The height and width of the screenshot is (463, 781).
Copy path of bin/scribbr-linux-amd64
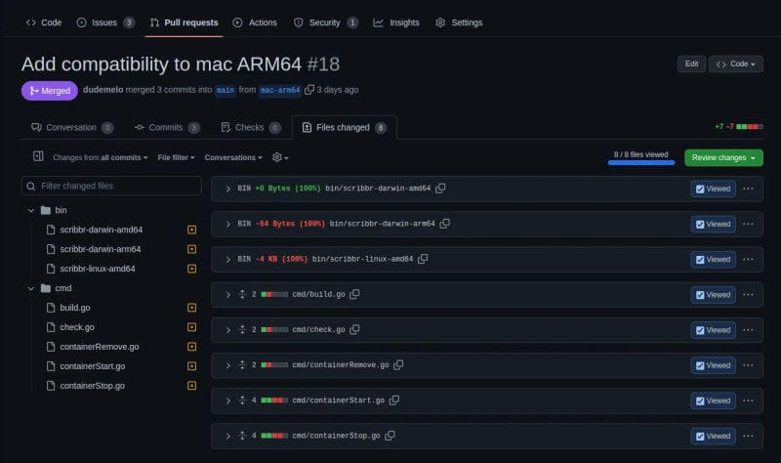coord(423,259)
